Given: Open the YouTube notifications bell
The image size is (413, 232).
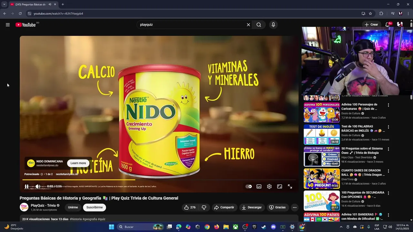Looking at the screenshot, I should click(x=388, y=24).
